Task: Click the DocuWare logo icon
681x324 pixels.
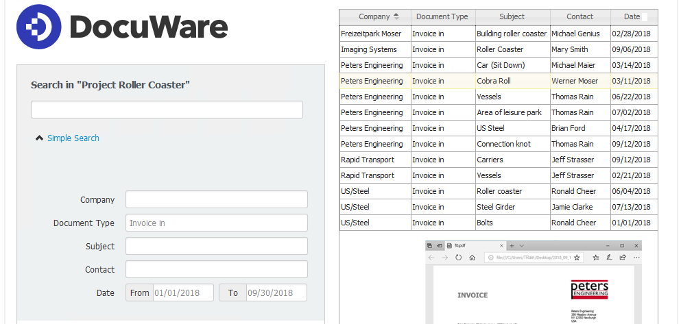Action: 38,27
